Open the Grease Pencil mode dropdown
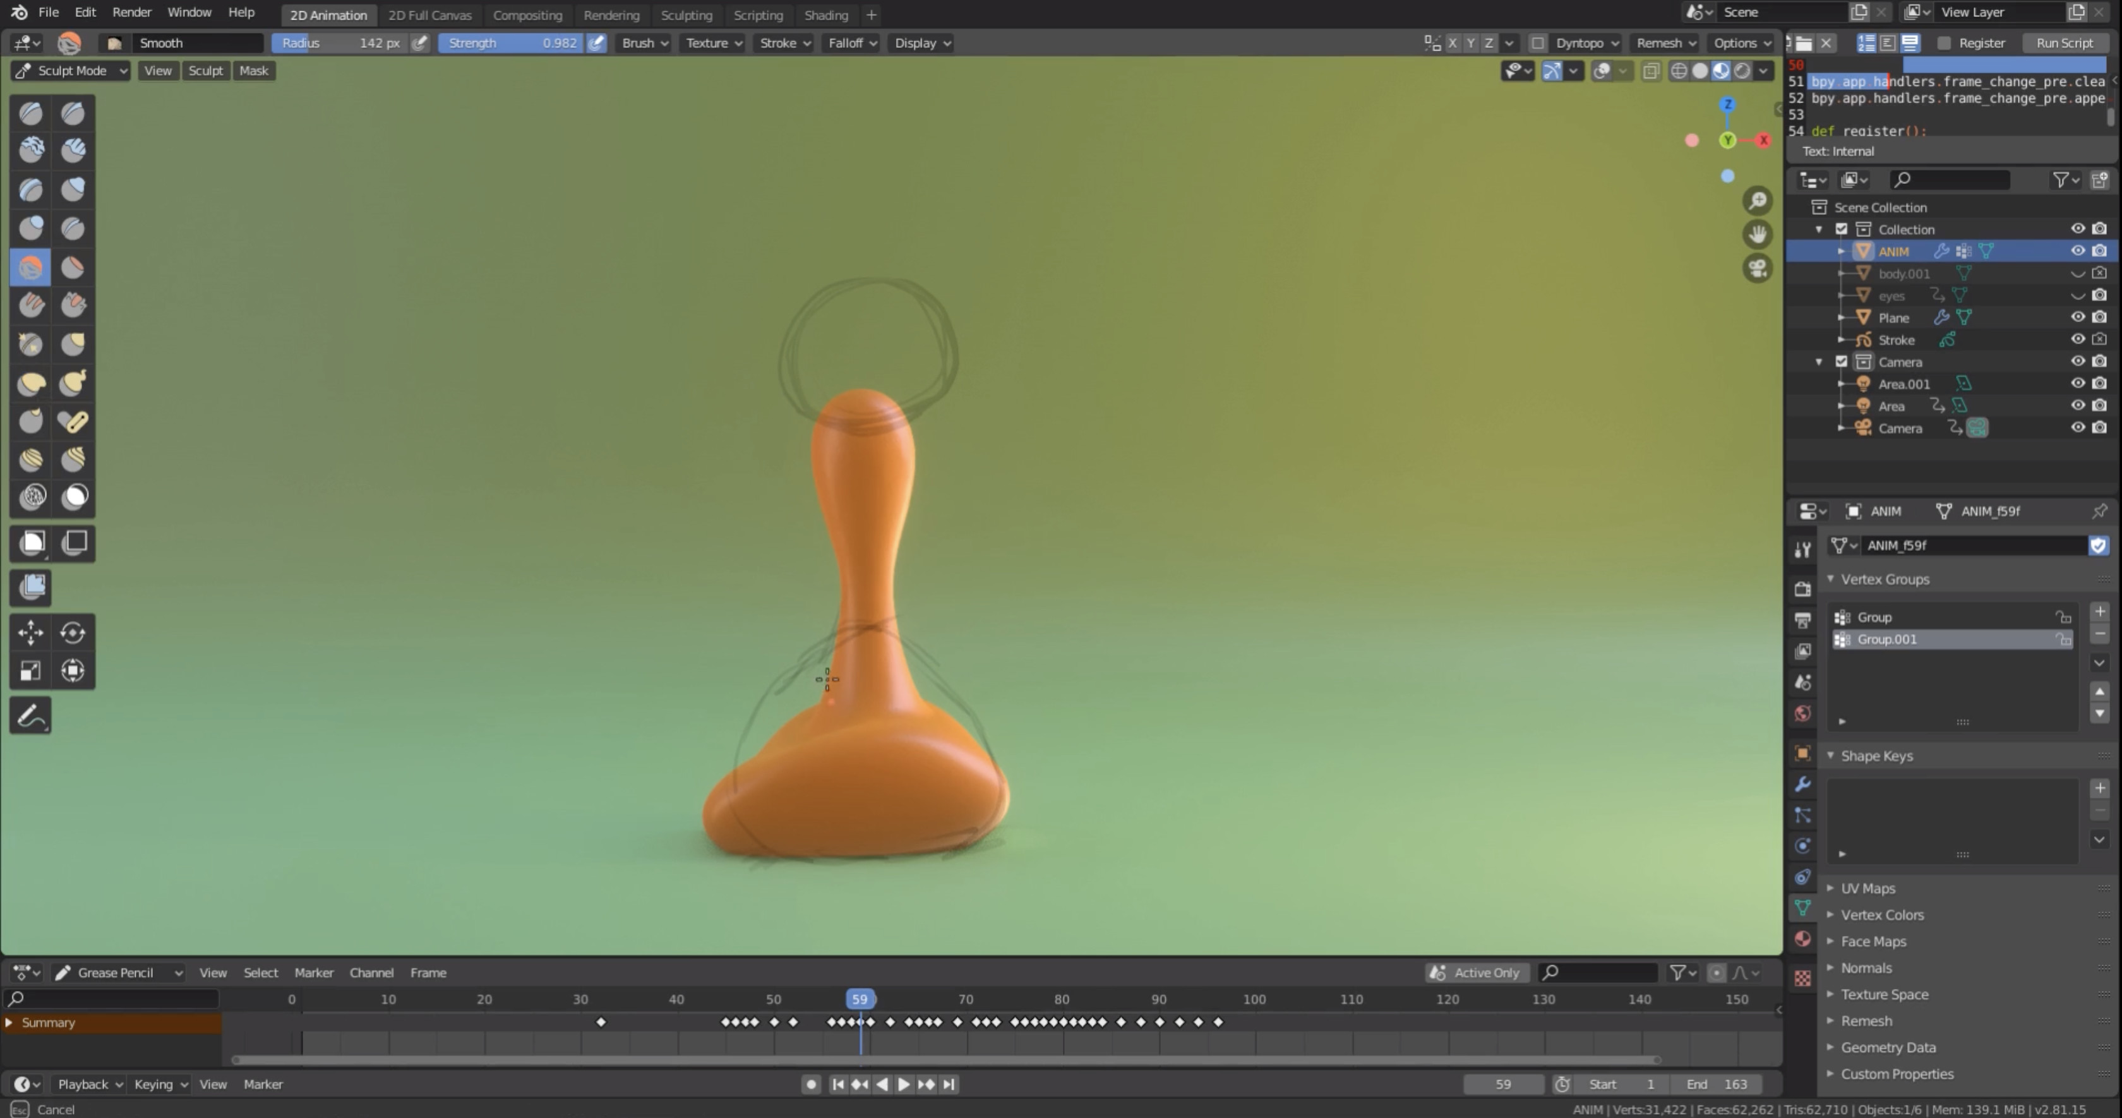Image resolution: width=2122 pixels, height=1118 pixels. (119, 972)
